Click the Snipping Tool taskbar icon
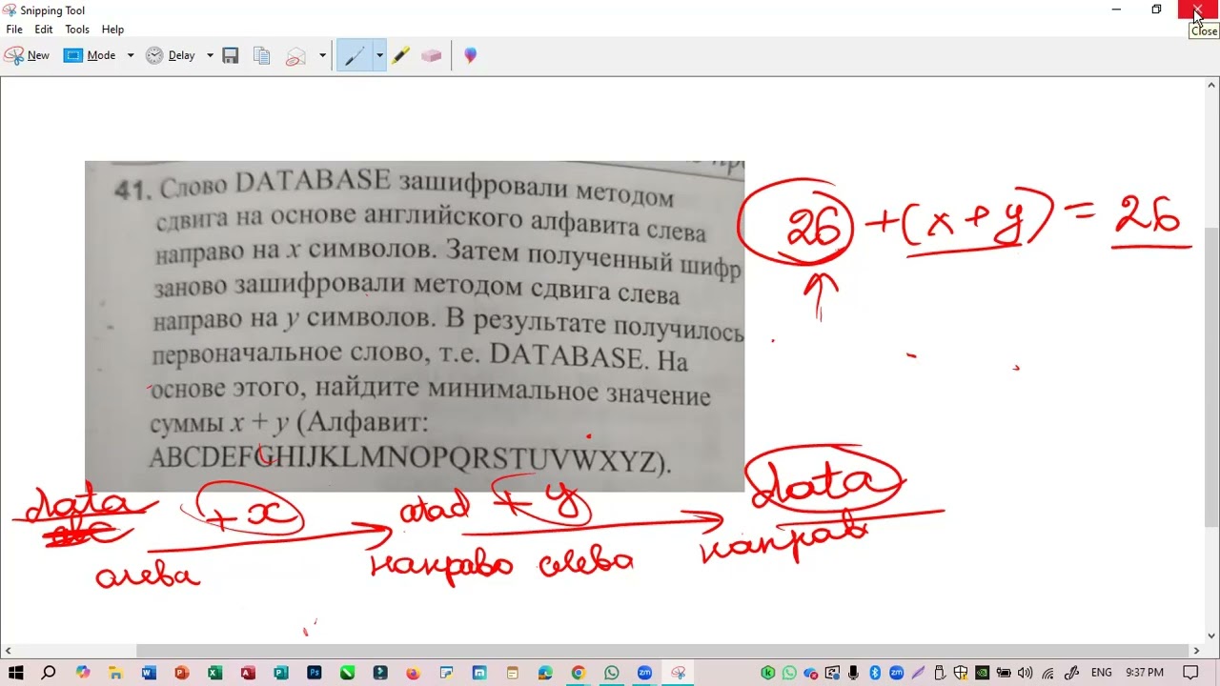Screen dimensions: 1220x686 678,673
